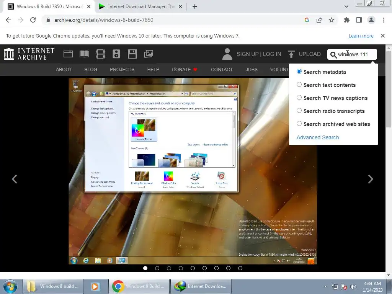Select the second carousel dot
Viewport: 392px width, 294px height.
157,268
